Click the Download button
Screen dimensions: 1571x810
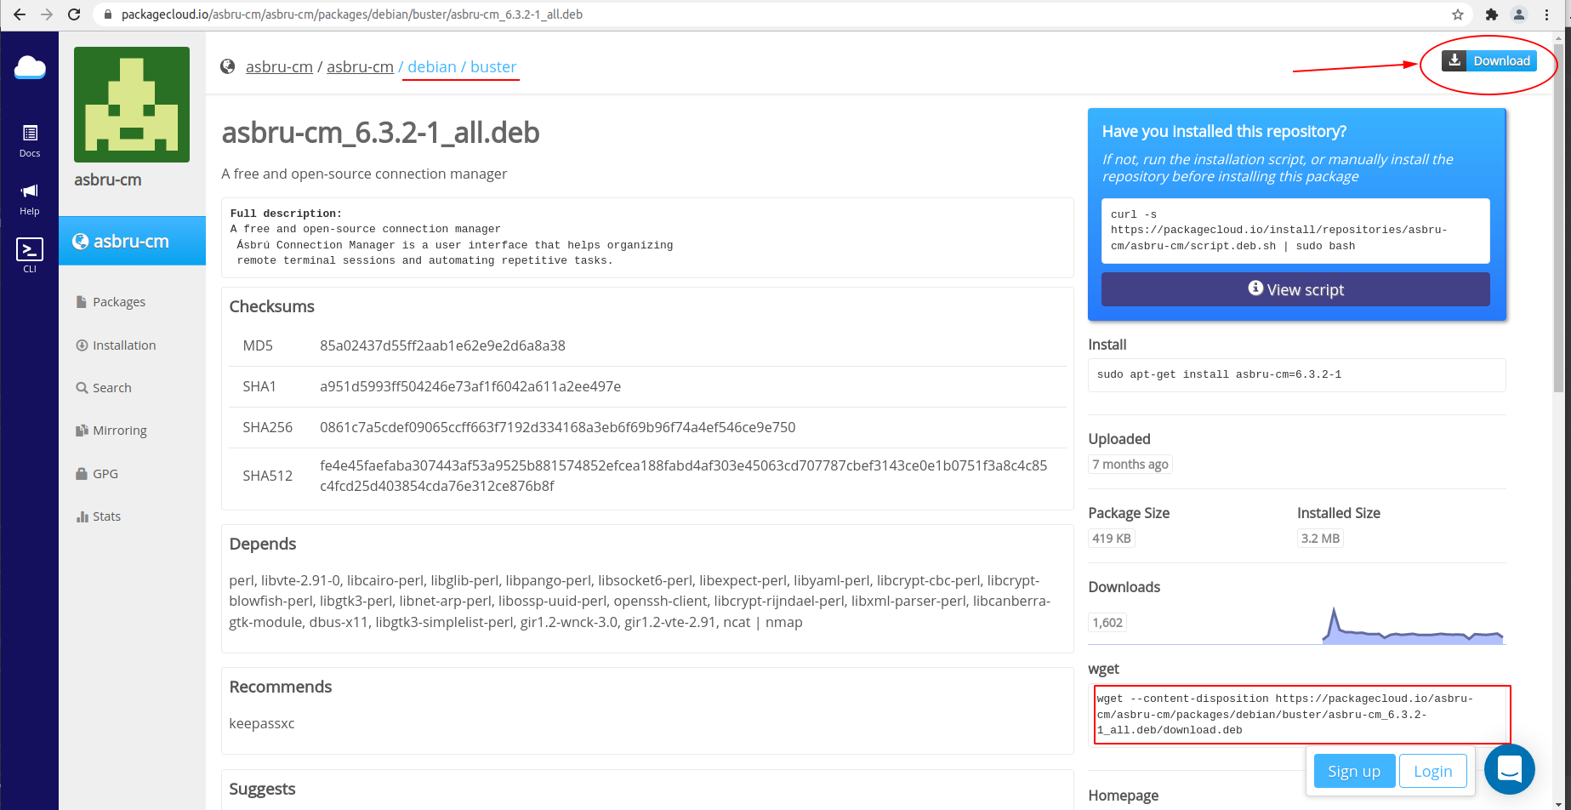[1489, 60]
